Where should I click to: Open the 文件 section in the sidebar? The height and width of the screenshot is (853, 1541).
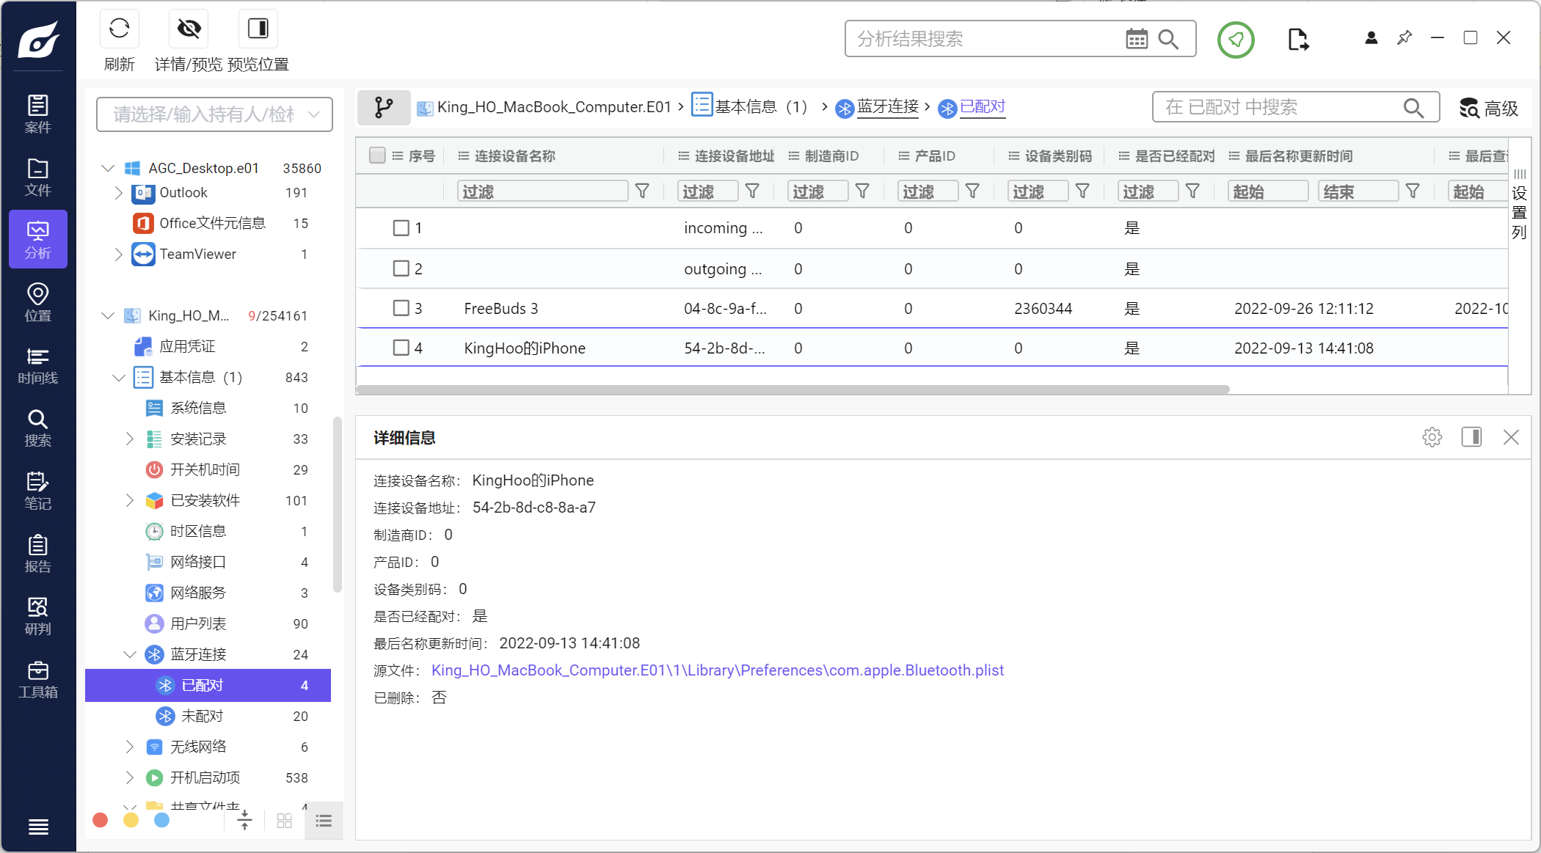coord(38,177)
